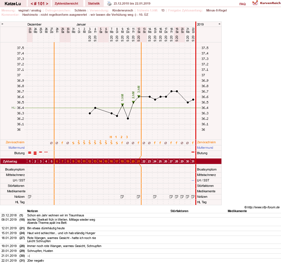Click the mucus 'ø' symbol on day 5
Screen dimensions: 281x276
point(52,143)
